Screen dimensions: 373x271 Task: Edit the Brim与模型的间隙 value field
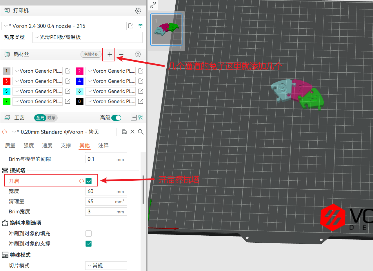(x=106, y=159)
